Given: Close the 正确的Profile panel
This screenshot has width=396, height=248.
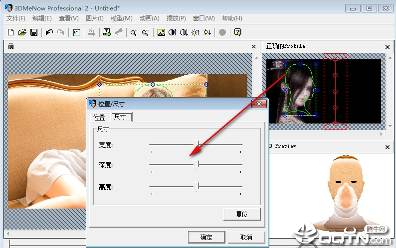Looking at the screenshot, I should tap(388, 47).
